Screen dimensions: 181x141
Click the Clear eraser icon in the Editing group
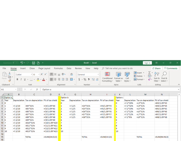[149, 80]
